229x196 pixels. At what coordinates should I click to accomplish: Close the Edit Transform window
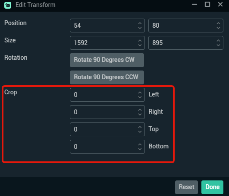pyautogui.click(x=220, y=4)
